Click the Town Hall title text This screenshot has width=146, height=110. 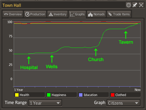pyautogui.click(x=12, y=5)
